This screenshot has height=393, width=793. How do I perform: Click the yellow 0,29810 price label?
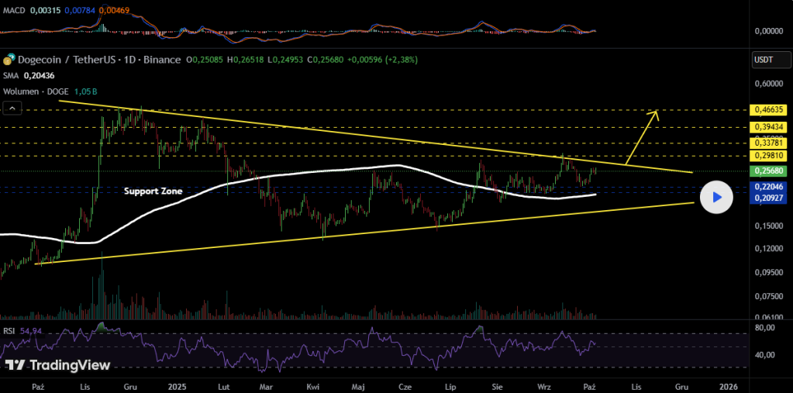pos(766,157)
